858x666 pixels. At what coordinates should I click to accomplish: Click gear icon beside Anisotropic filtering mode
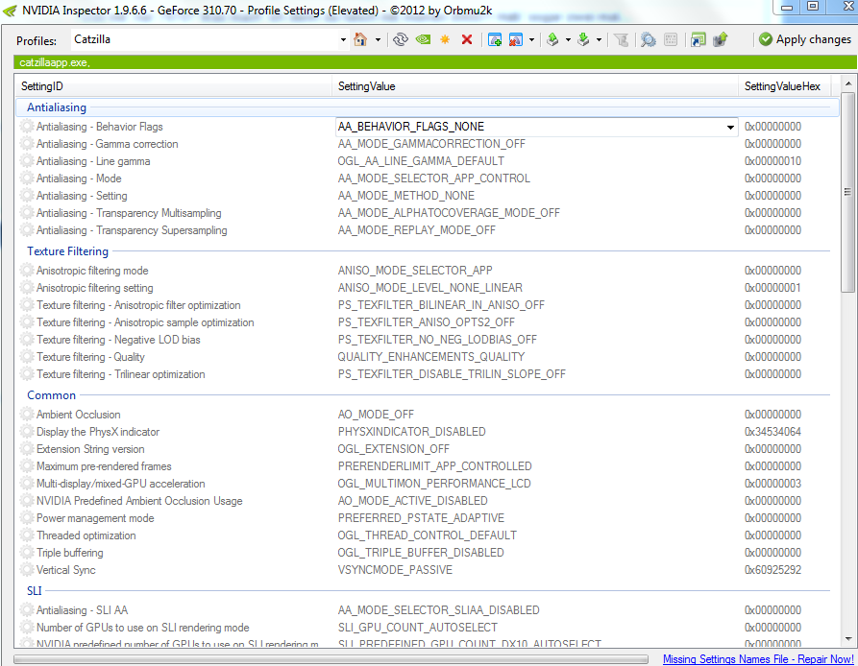click(27, 271)
